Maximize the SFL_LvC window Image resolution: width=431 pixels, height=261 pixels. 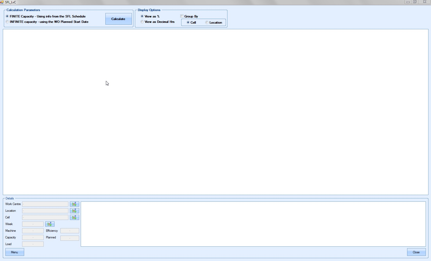[415, 2]
